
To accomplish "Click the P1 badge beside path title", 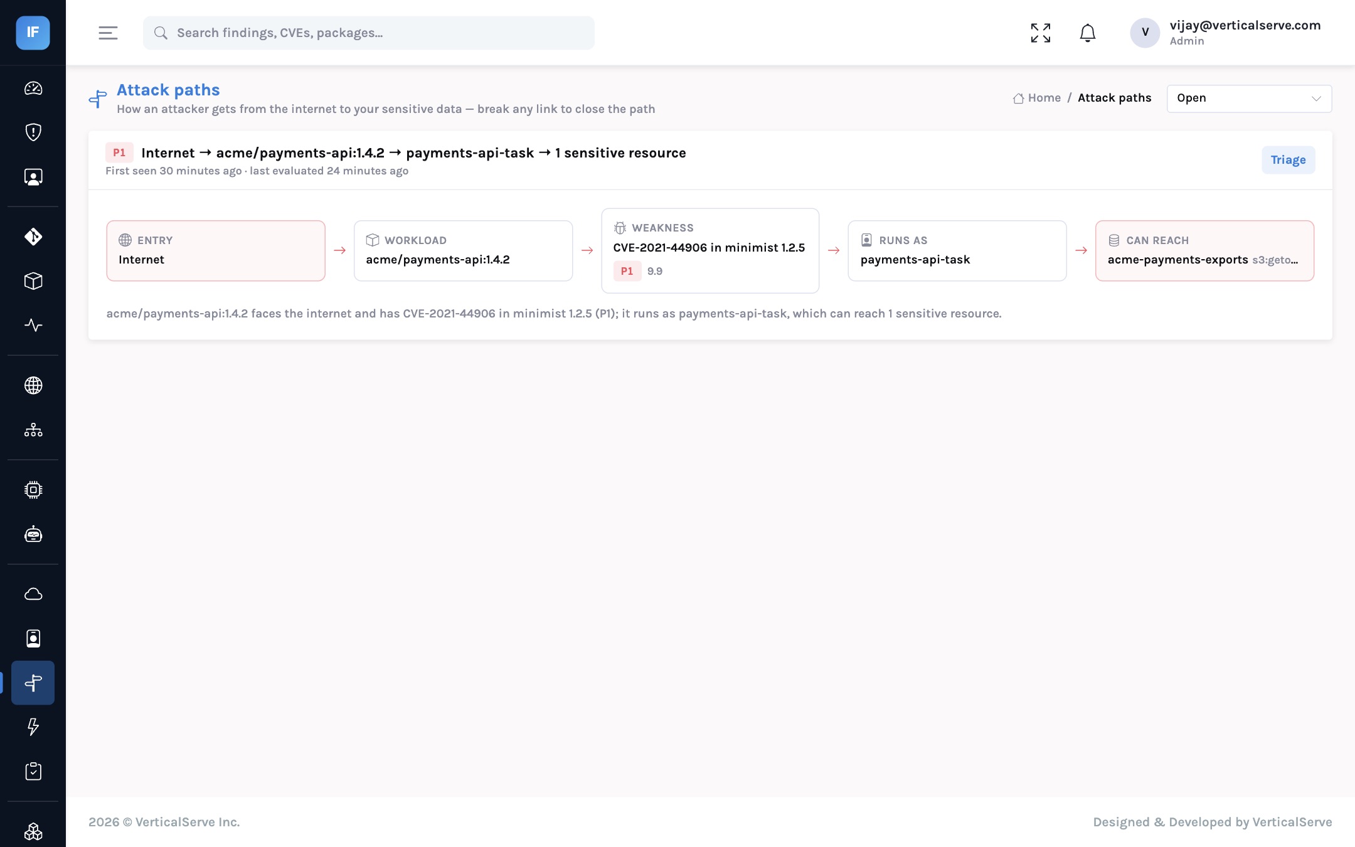I will pyautogui.click(x=119, y=152).
